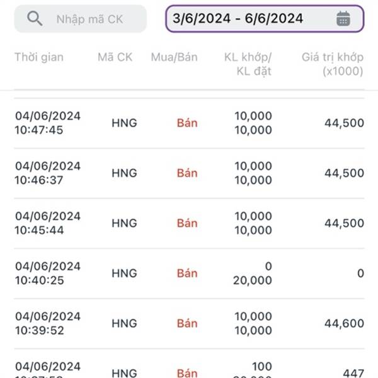This screenshot has width=378, height=378.
Task: Focus the 'Nhập mã CK' search field
Action: 81,18
